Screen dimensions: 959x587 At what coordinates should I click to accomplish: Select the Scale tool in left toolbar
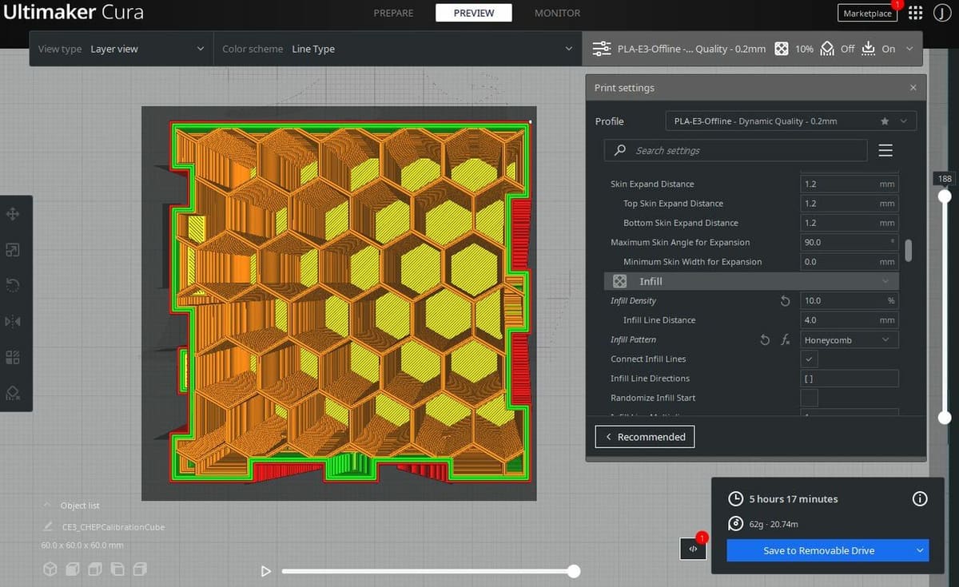click(x=14, y=250)
